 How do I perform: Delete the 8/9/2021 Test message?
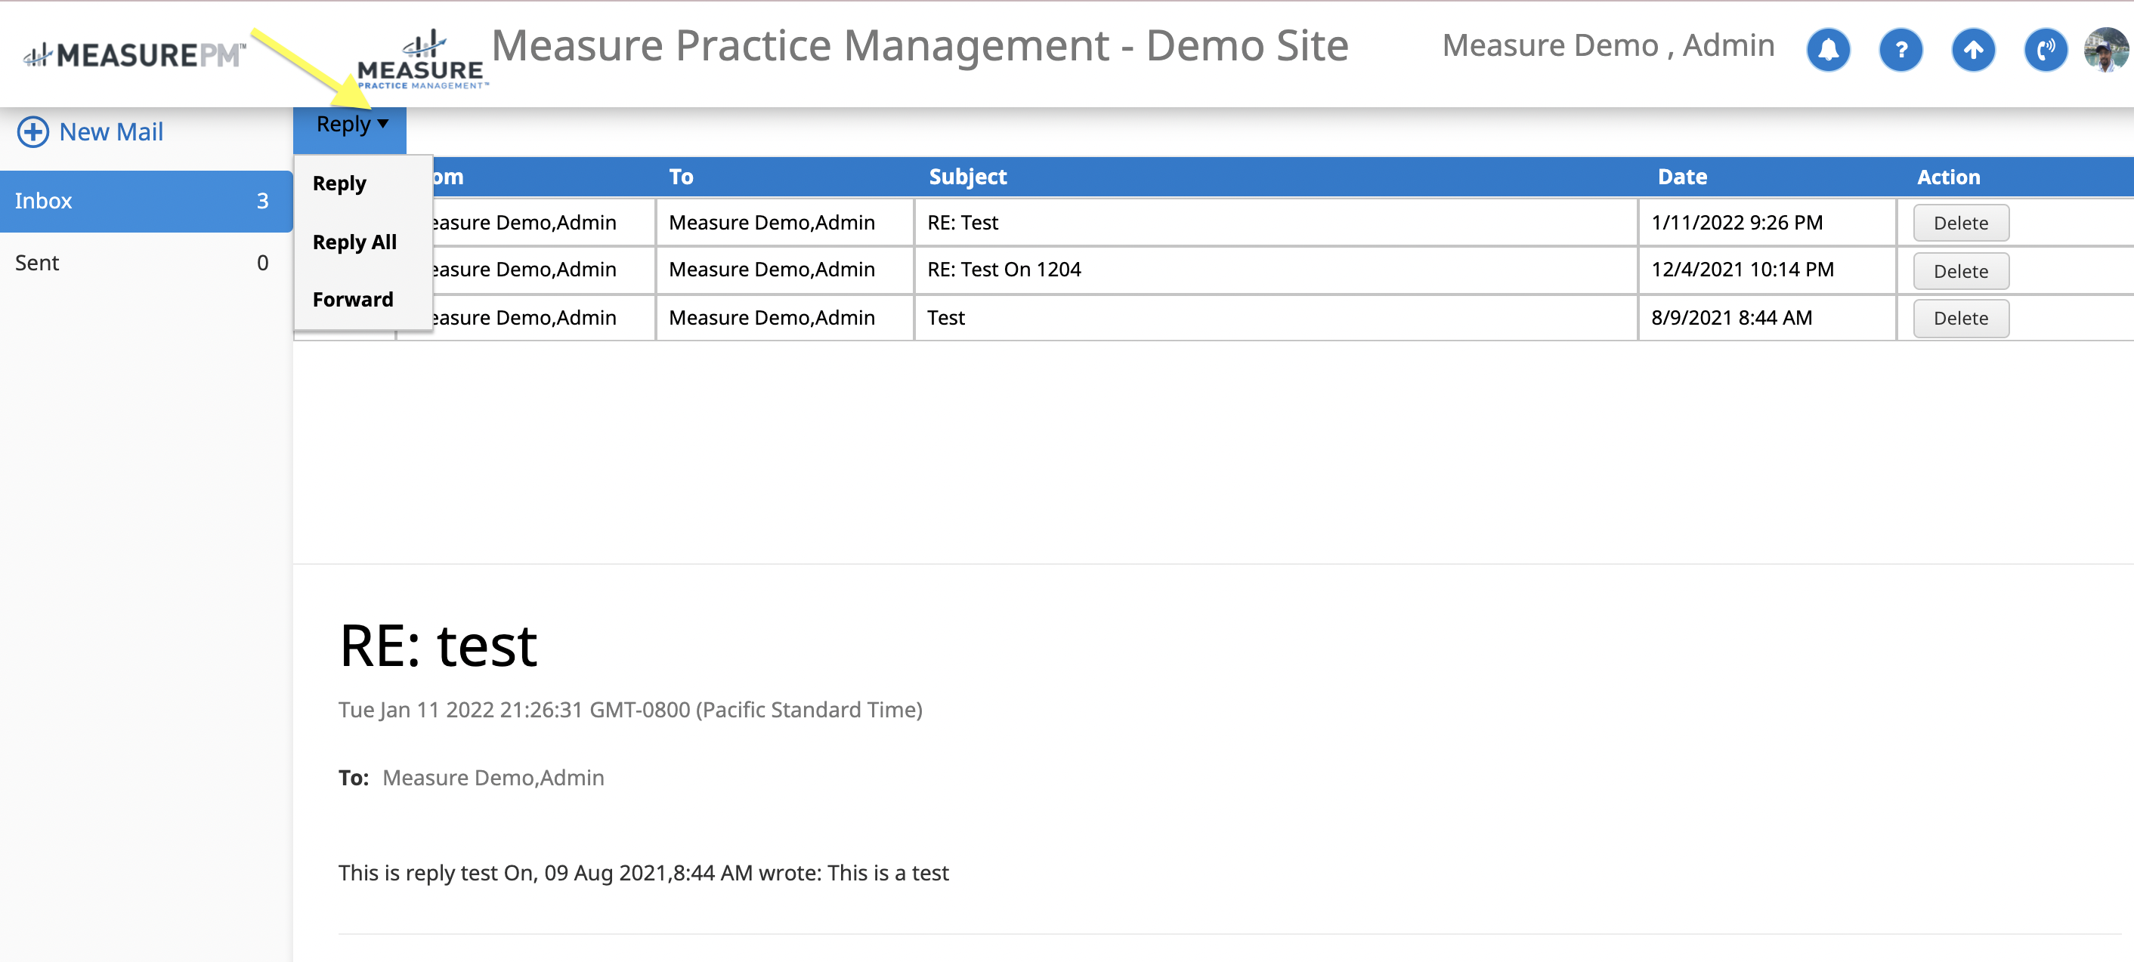(1960, 318)
